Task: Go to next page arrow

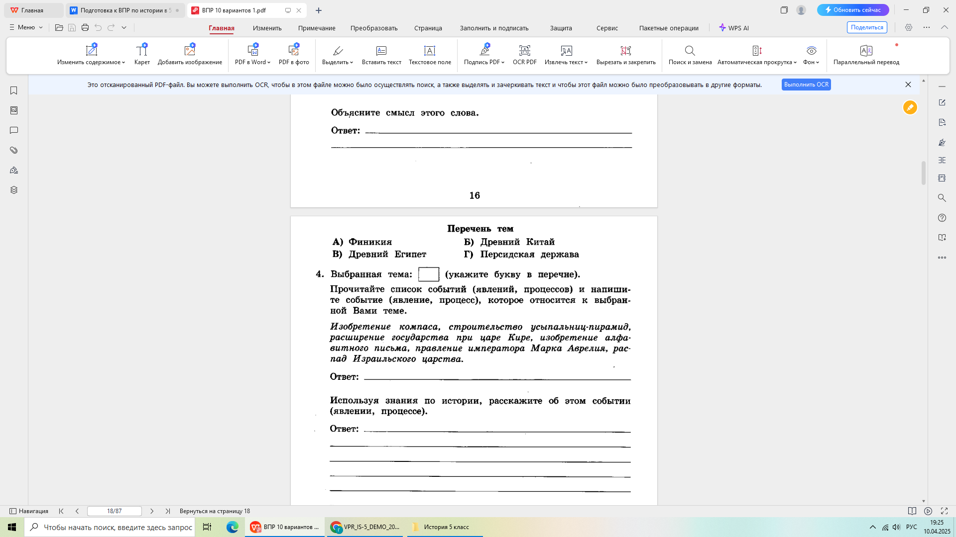Action: [152, 511]
